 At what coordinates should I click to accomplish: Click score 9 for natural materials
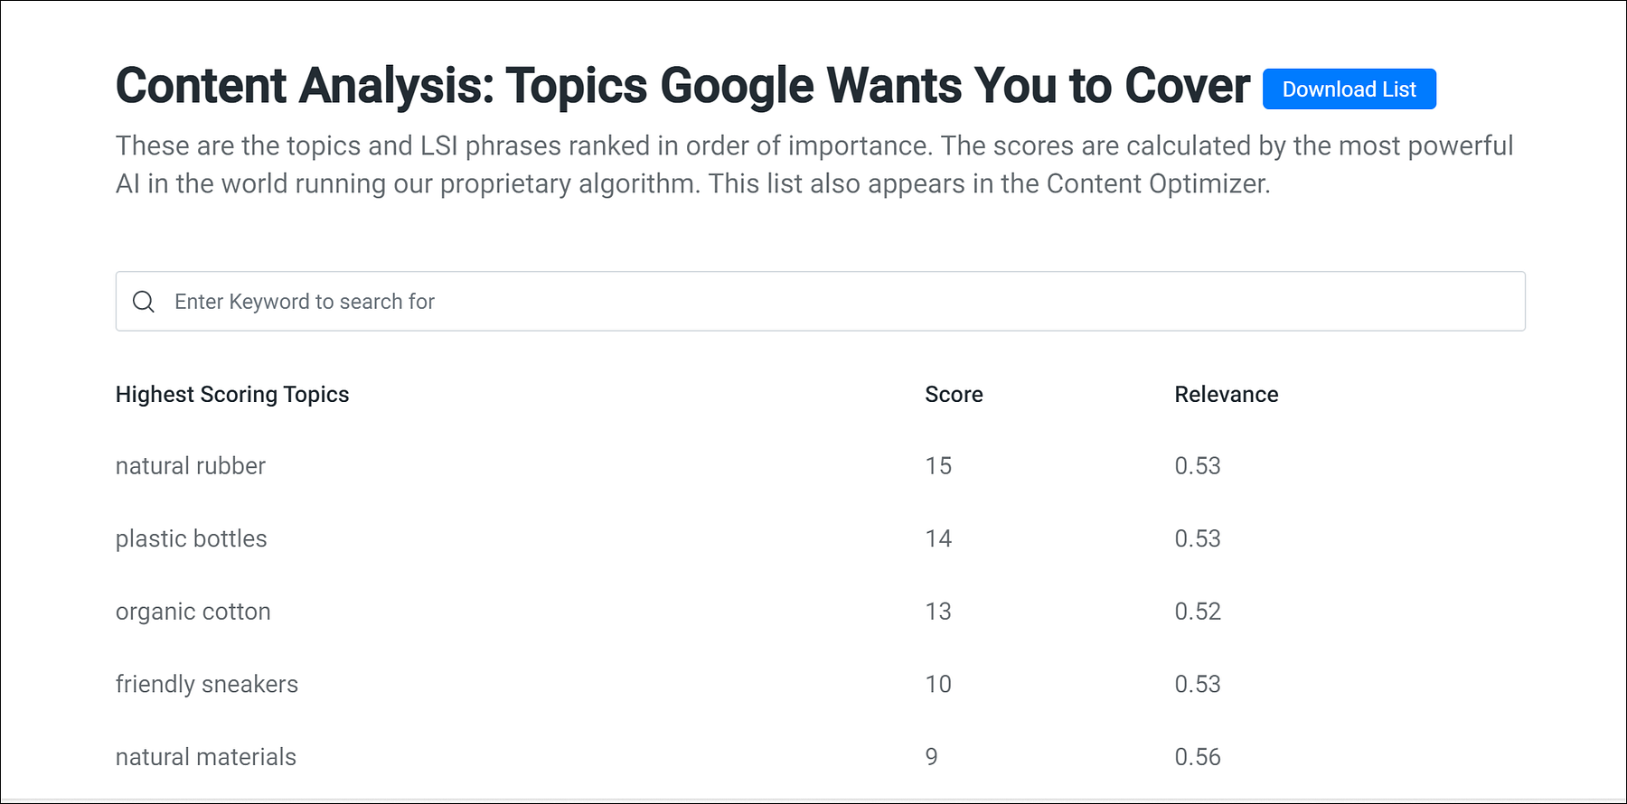click(x=931, y=757)
